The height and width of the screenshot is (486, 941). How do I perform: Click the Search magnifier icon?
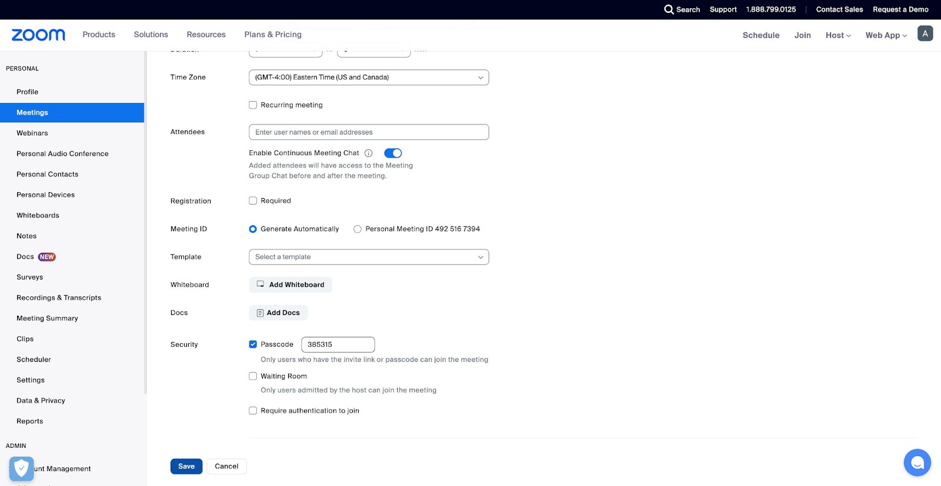pyautogui.click(x=669, y=9)
